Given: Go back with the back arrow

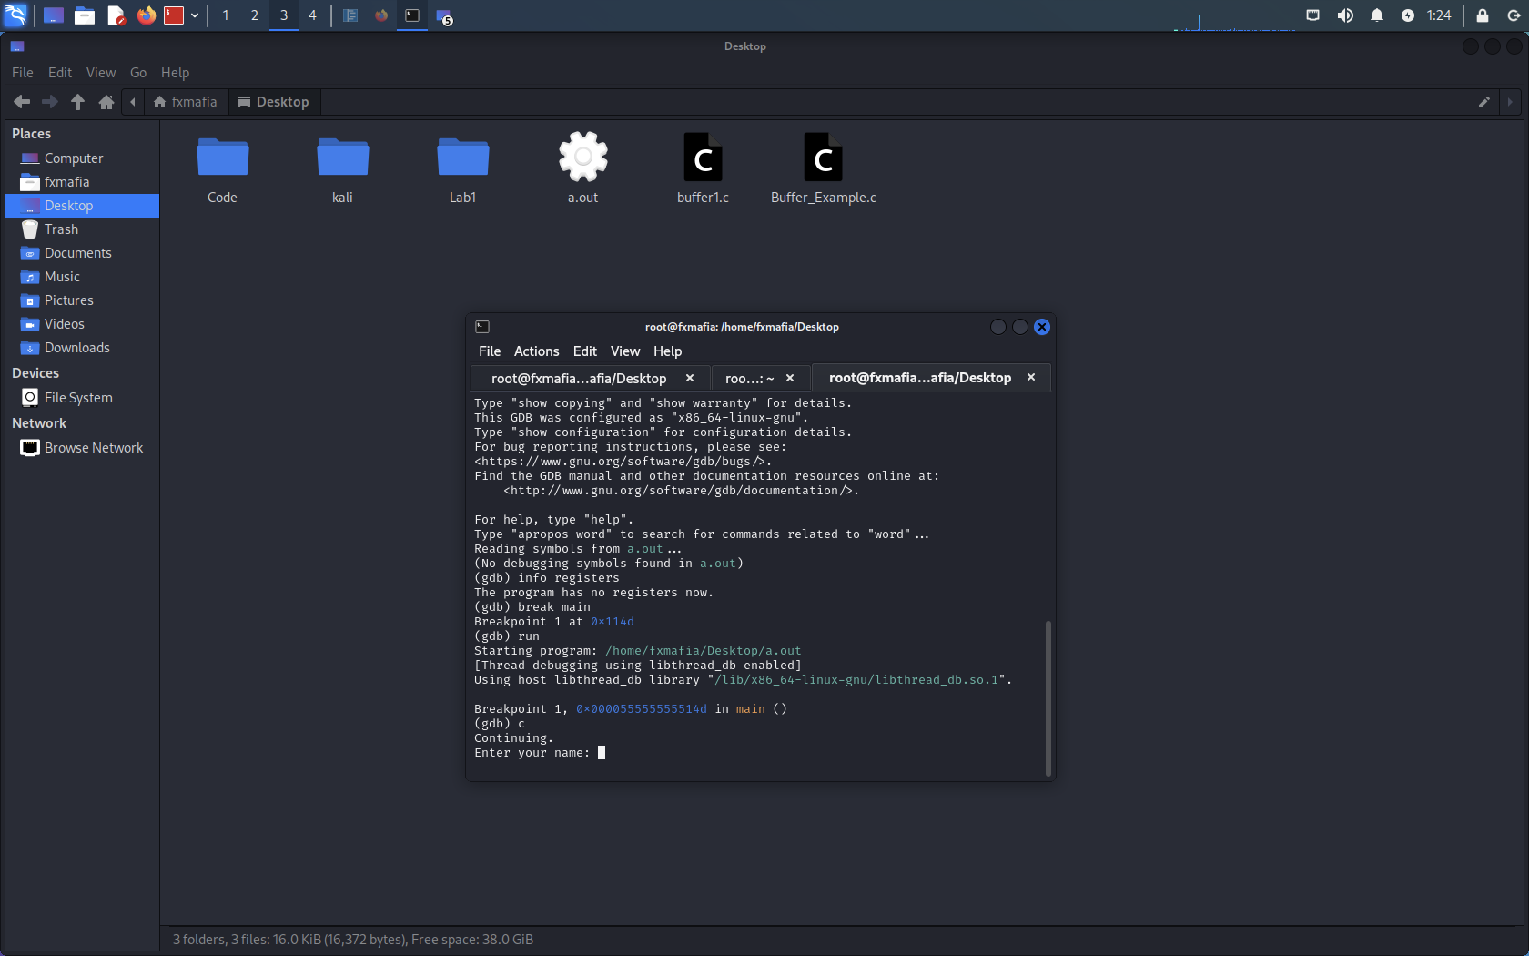Looking at the screenshot, I should click(22, 102).
